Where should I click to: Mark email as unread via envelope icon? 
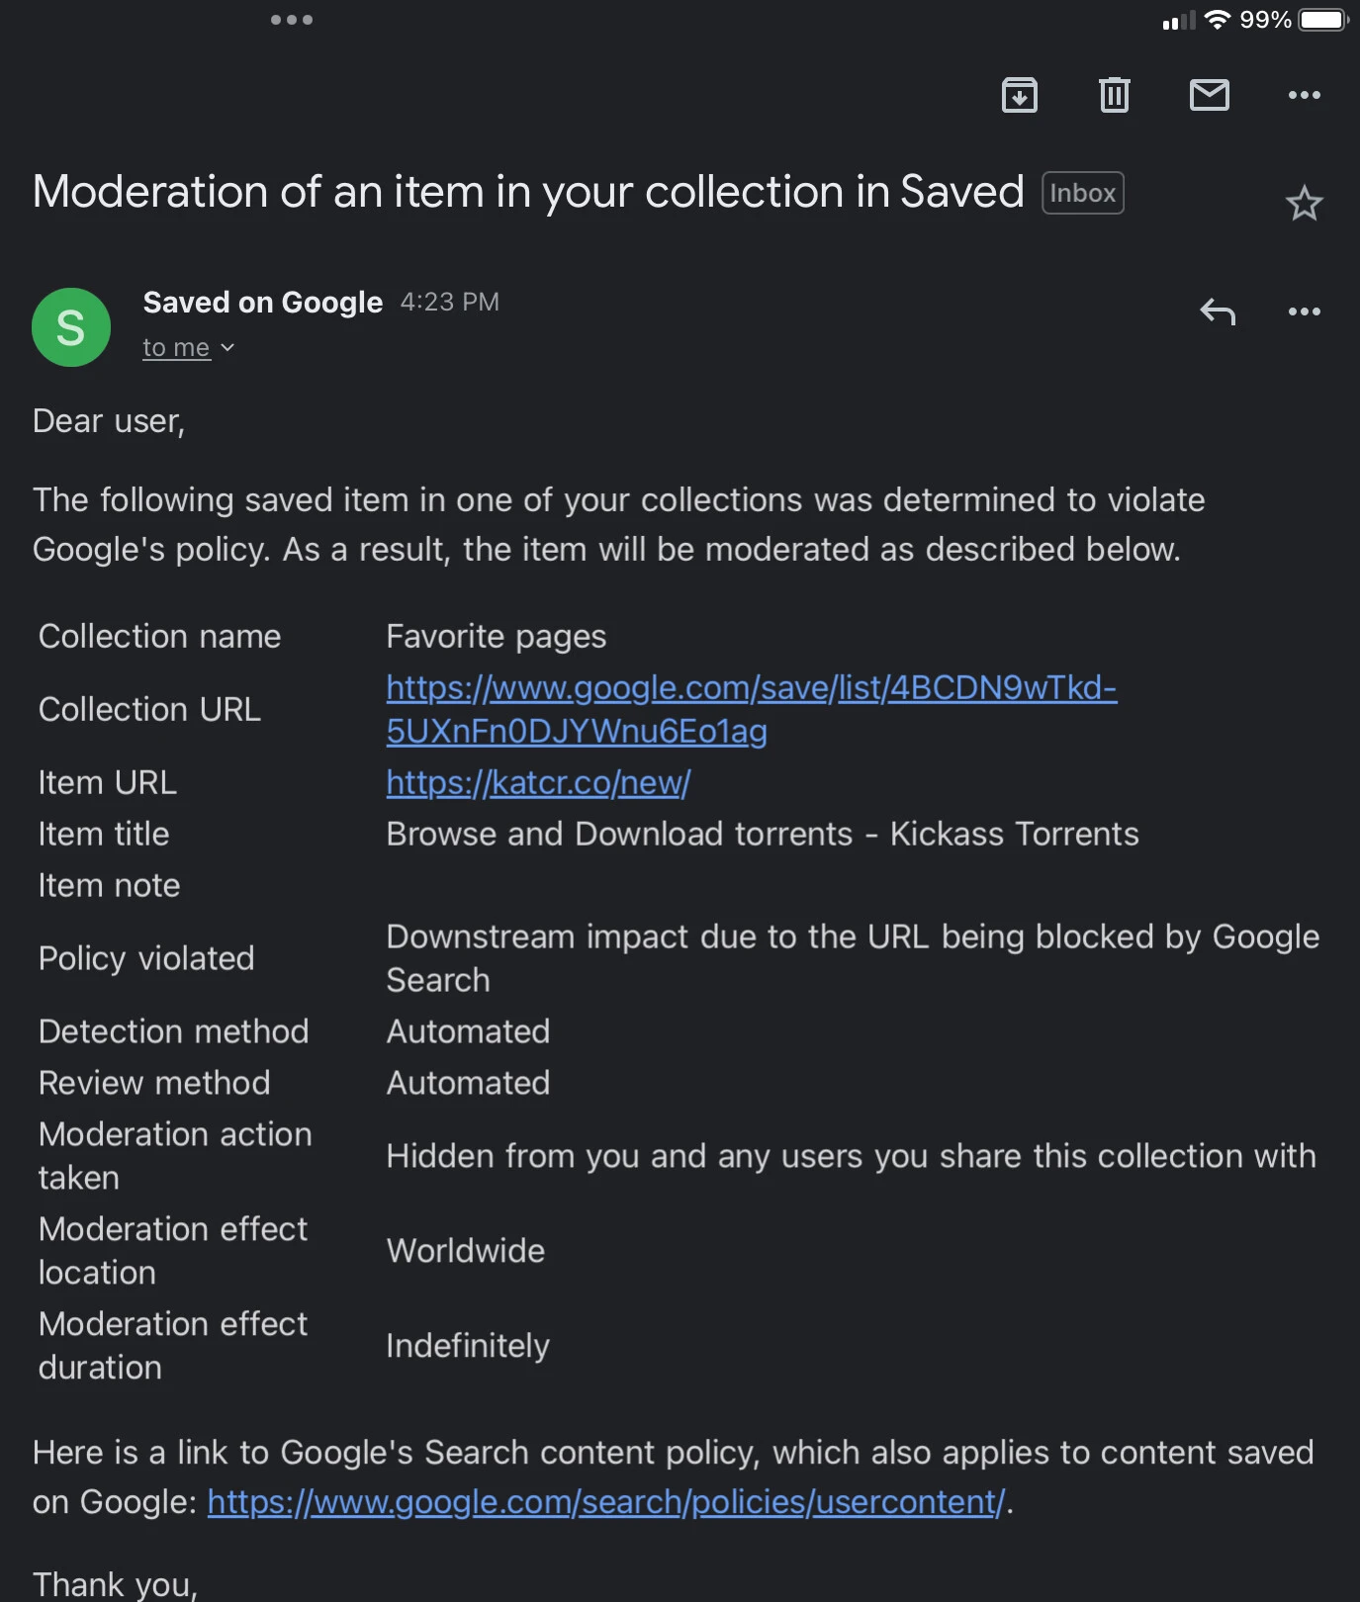[x=1209, y=95]
